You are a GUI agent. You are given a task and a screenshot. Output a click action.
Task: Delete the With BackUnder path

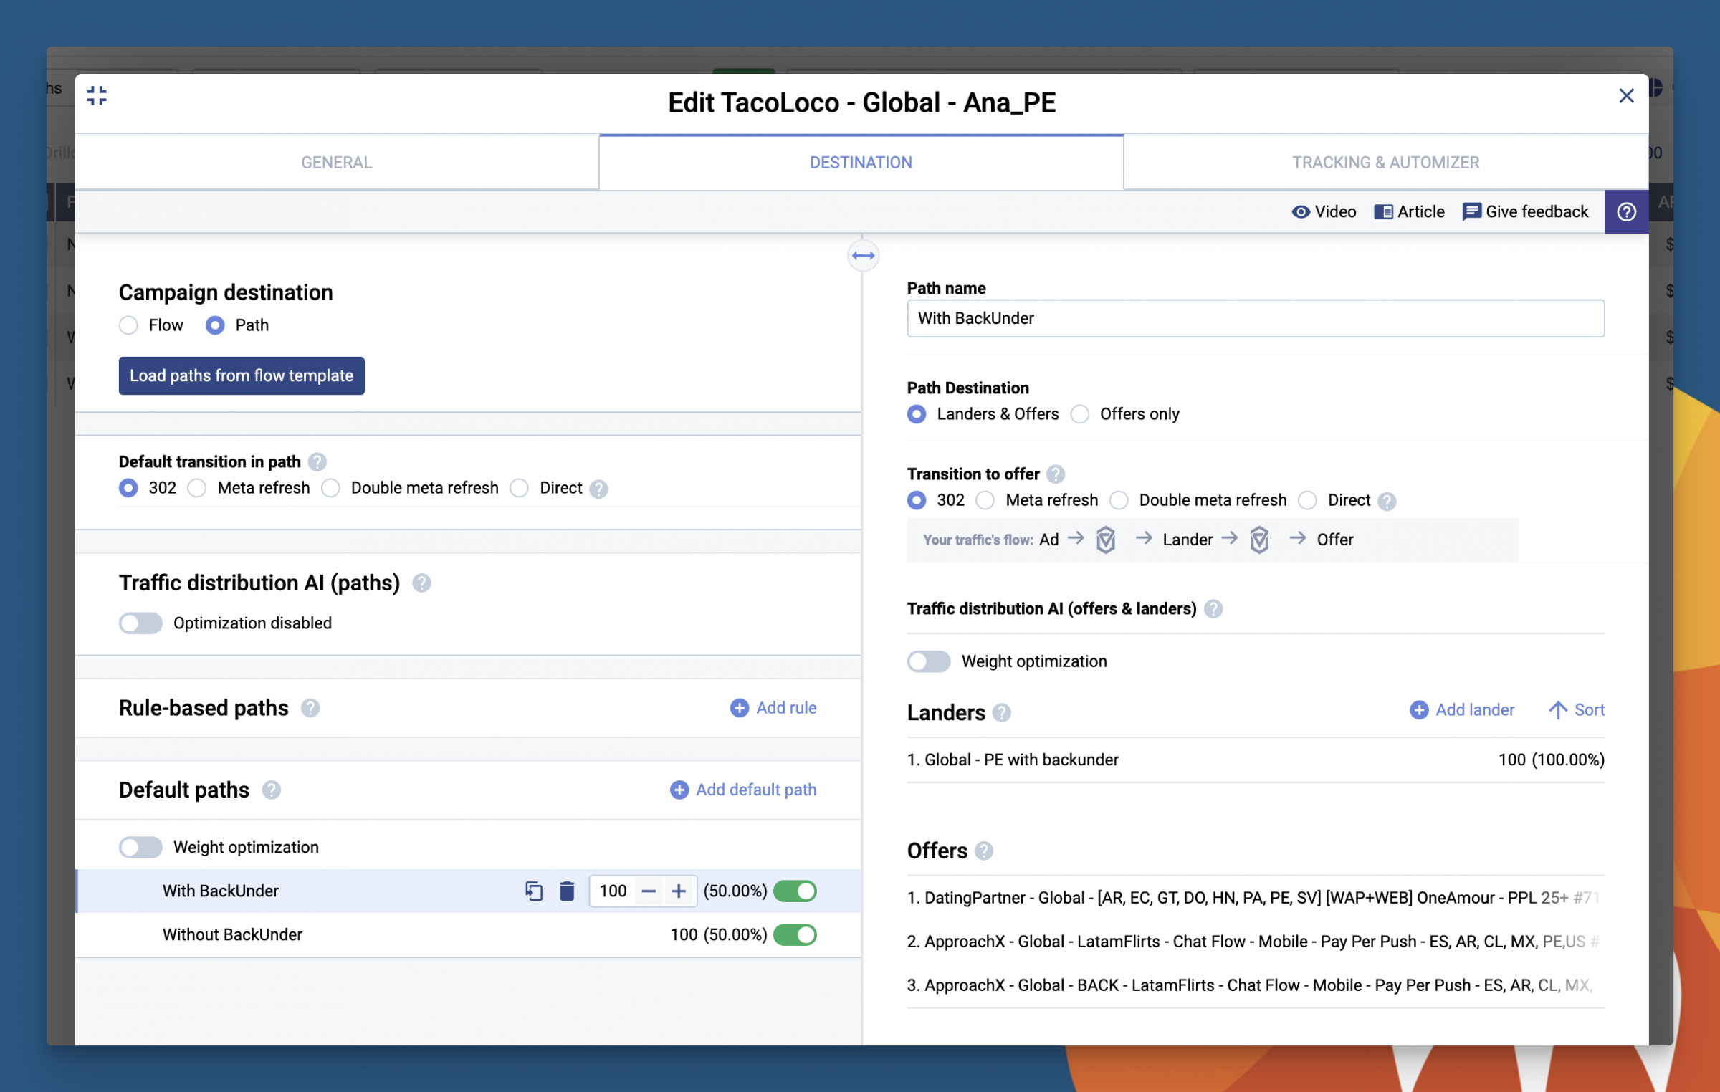coord(567,891)
